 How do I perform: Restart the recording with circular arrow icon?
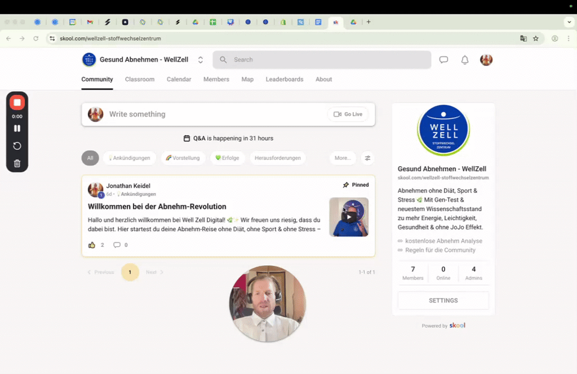[17, 146]
